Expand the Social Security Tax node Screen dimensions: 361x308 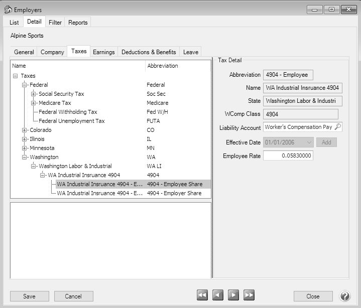pyautogui.click(x=34, y=94)
